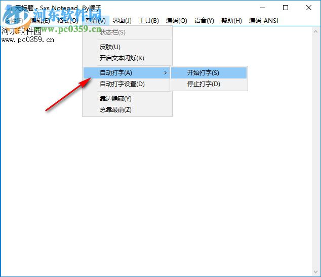Close the Sxs Notepad window
Screen dimensions: 321x277
309,8
